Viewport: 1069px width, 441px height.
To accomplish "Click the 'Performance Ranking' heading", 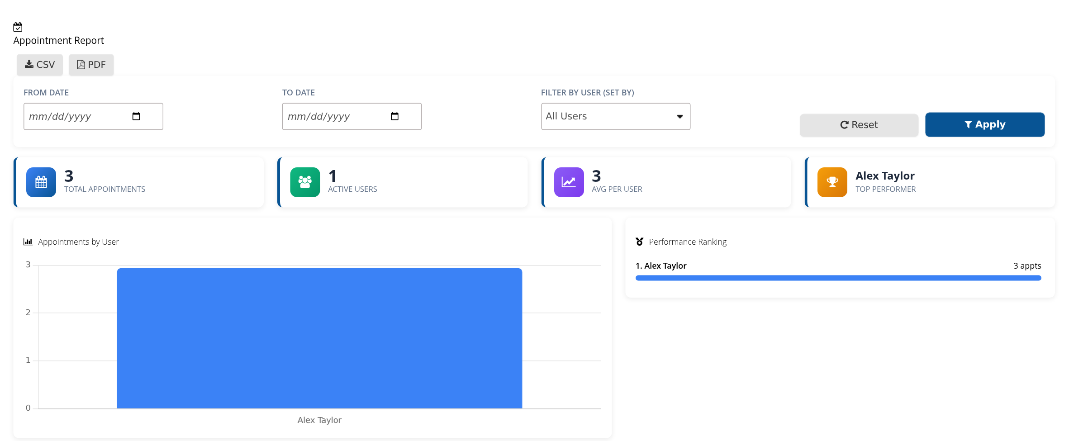I will click(x=688, y=242).
